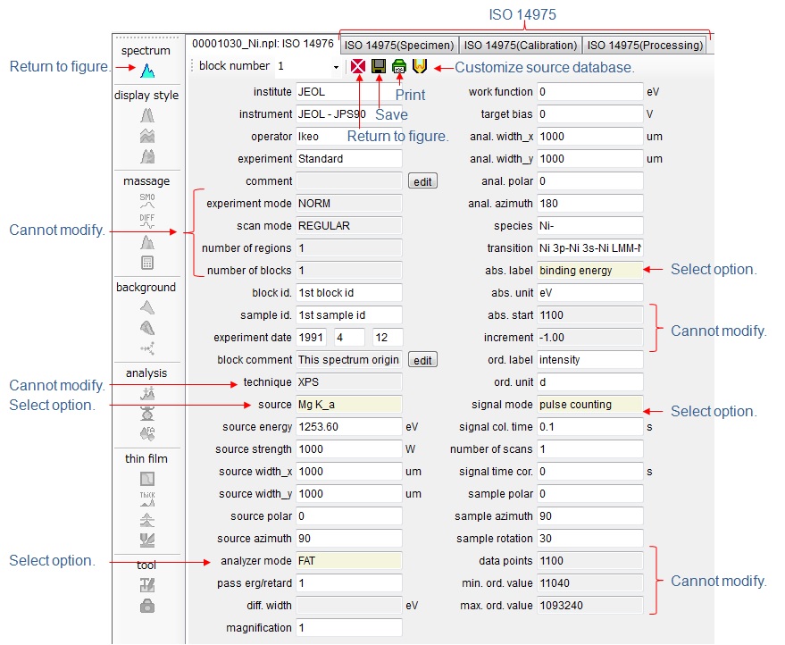The height and width of the screenshot is (645, 785).
Task: Click the experiment field containing Standard
Action: point(348,159)
